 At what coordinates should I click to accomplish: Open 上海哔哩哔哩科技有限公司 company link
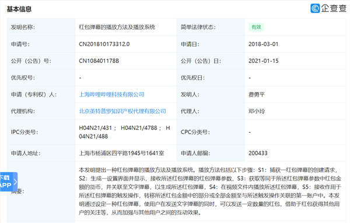[x=111, y=94]
